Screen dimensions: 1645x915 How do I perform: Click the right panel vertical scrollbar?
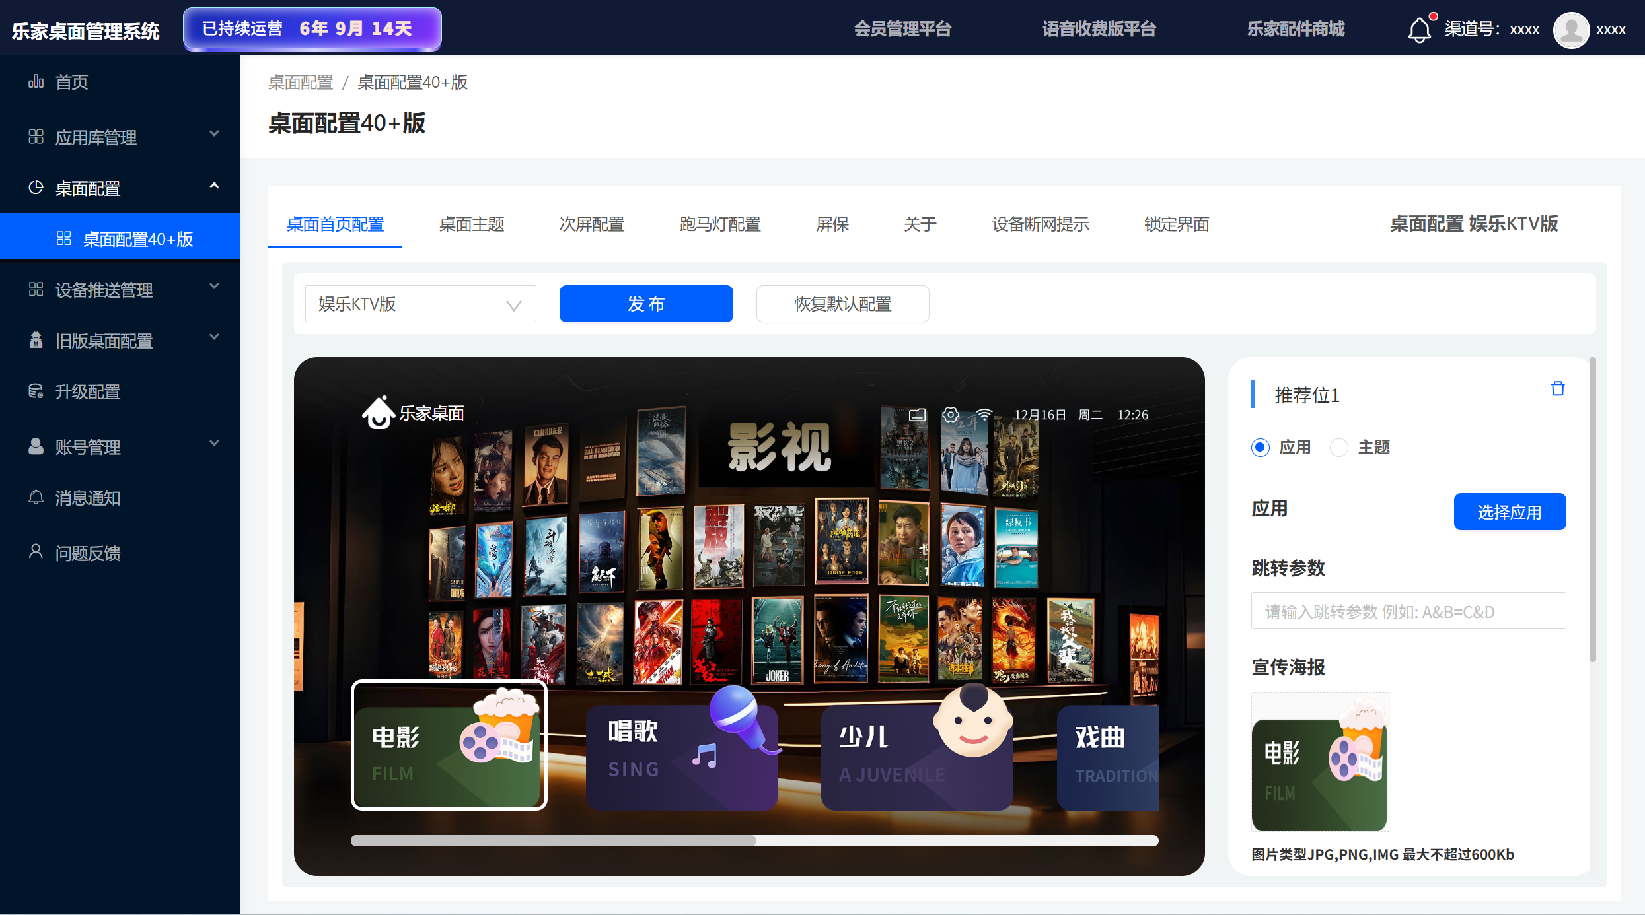tap(1592, 510)
